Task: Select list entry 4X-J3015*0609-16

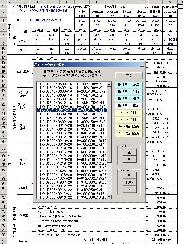Action: click(72, 107)
